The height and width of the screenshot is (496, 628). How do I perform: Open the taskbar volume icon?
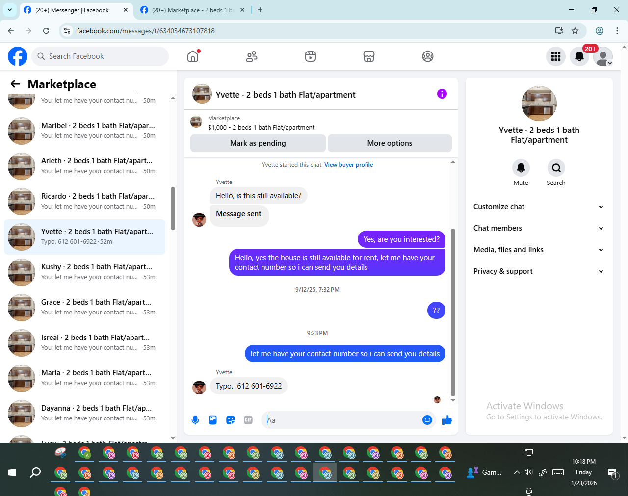pyautogui.click(x=528, y=472)
